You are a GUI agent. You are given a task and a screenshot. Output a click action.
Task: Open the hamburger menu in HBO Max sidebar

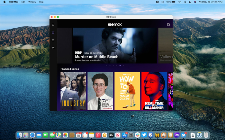pos(53,25)
